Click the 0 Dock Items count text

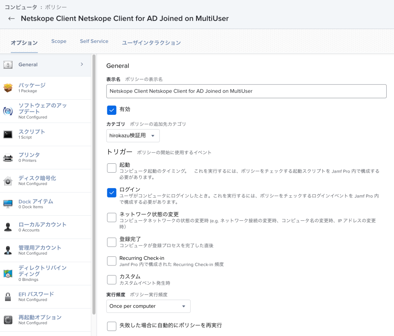31,207
